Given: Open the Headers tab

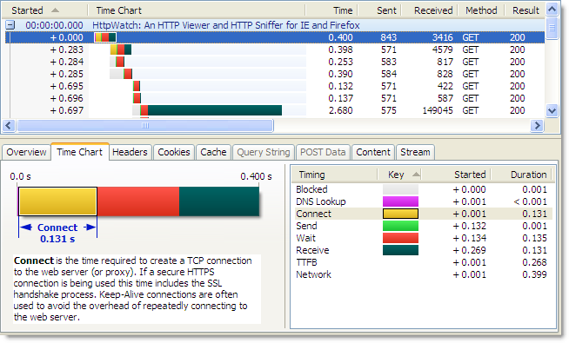Looking at the screenshot, I should 130,152.
